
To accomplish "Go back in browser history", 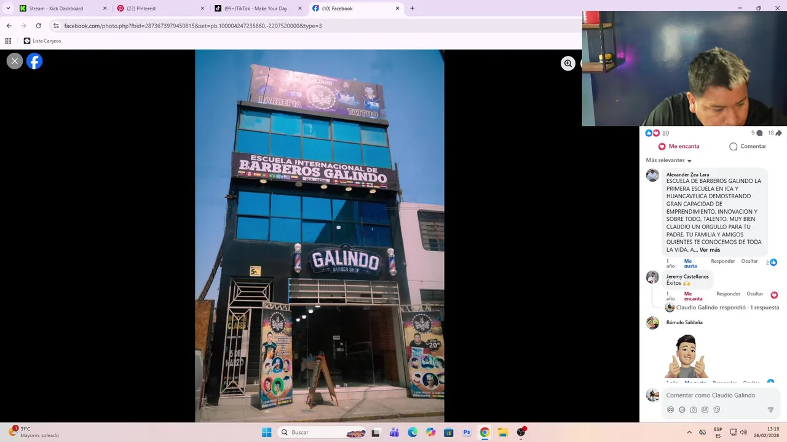I will [9, 26].
